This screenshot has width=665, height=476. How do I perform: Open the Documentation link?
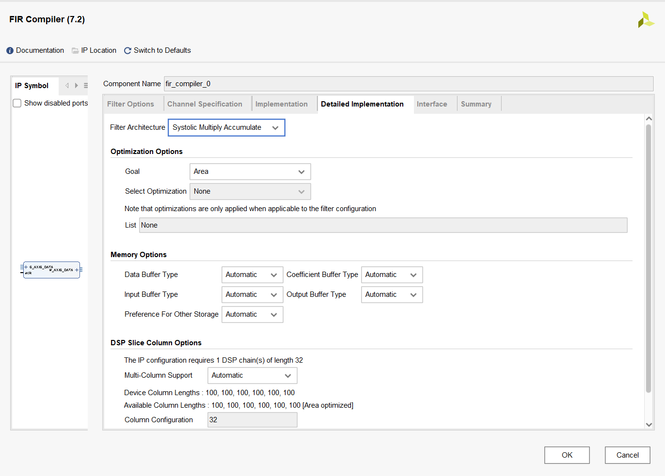pyautogui.click(x=40, y=50)
